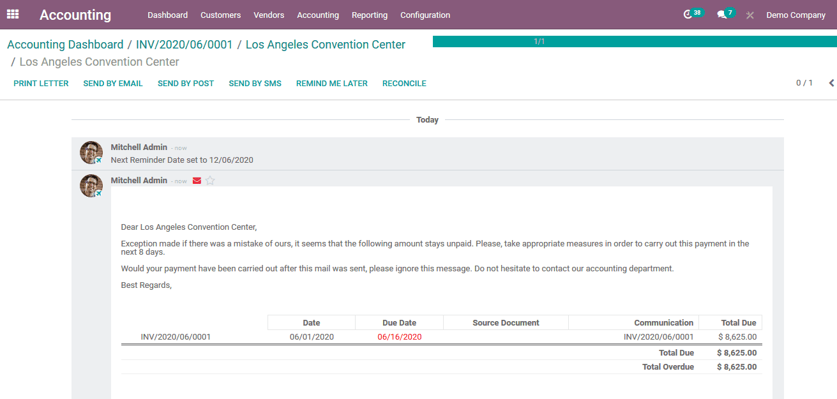Click the Print Letter button
This screenshot has height=399, width=837.
[41, 83]
